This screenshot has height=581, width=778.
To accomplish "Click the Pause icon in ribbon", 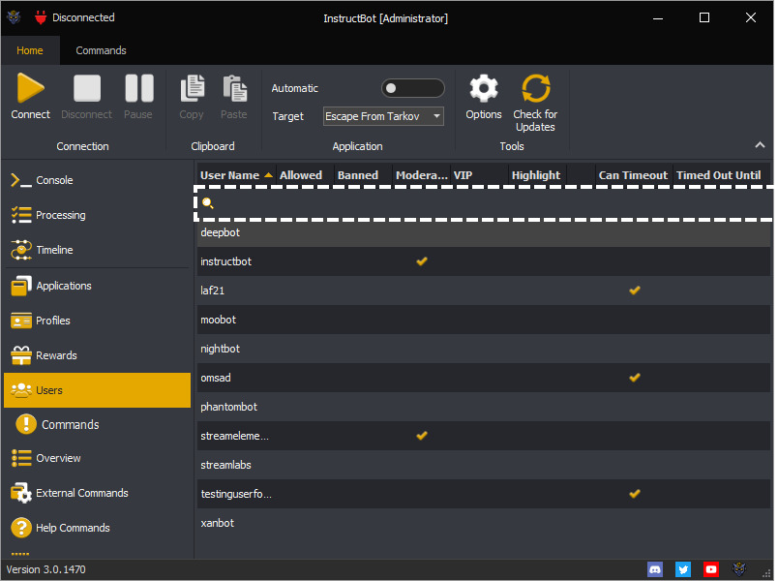I will pos(139,88).
